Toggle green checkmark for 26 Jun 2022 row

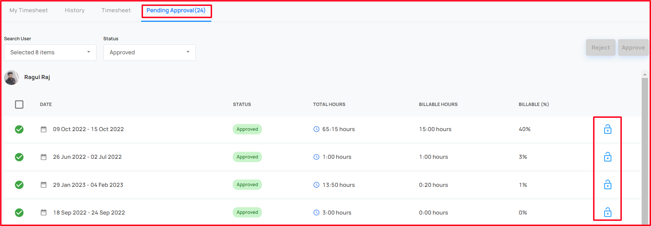[x=19, y=157]
